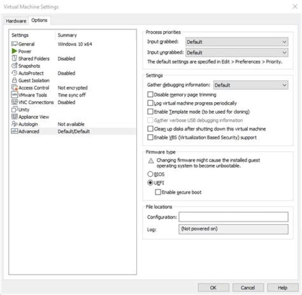Select the BIOS firmware radio button
Image resolution: width=302 pixels, height=295 pixels.
pos(150,174)
